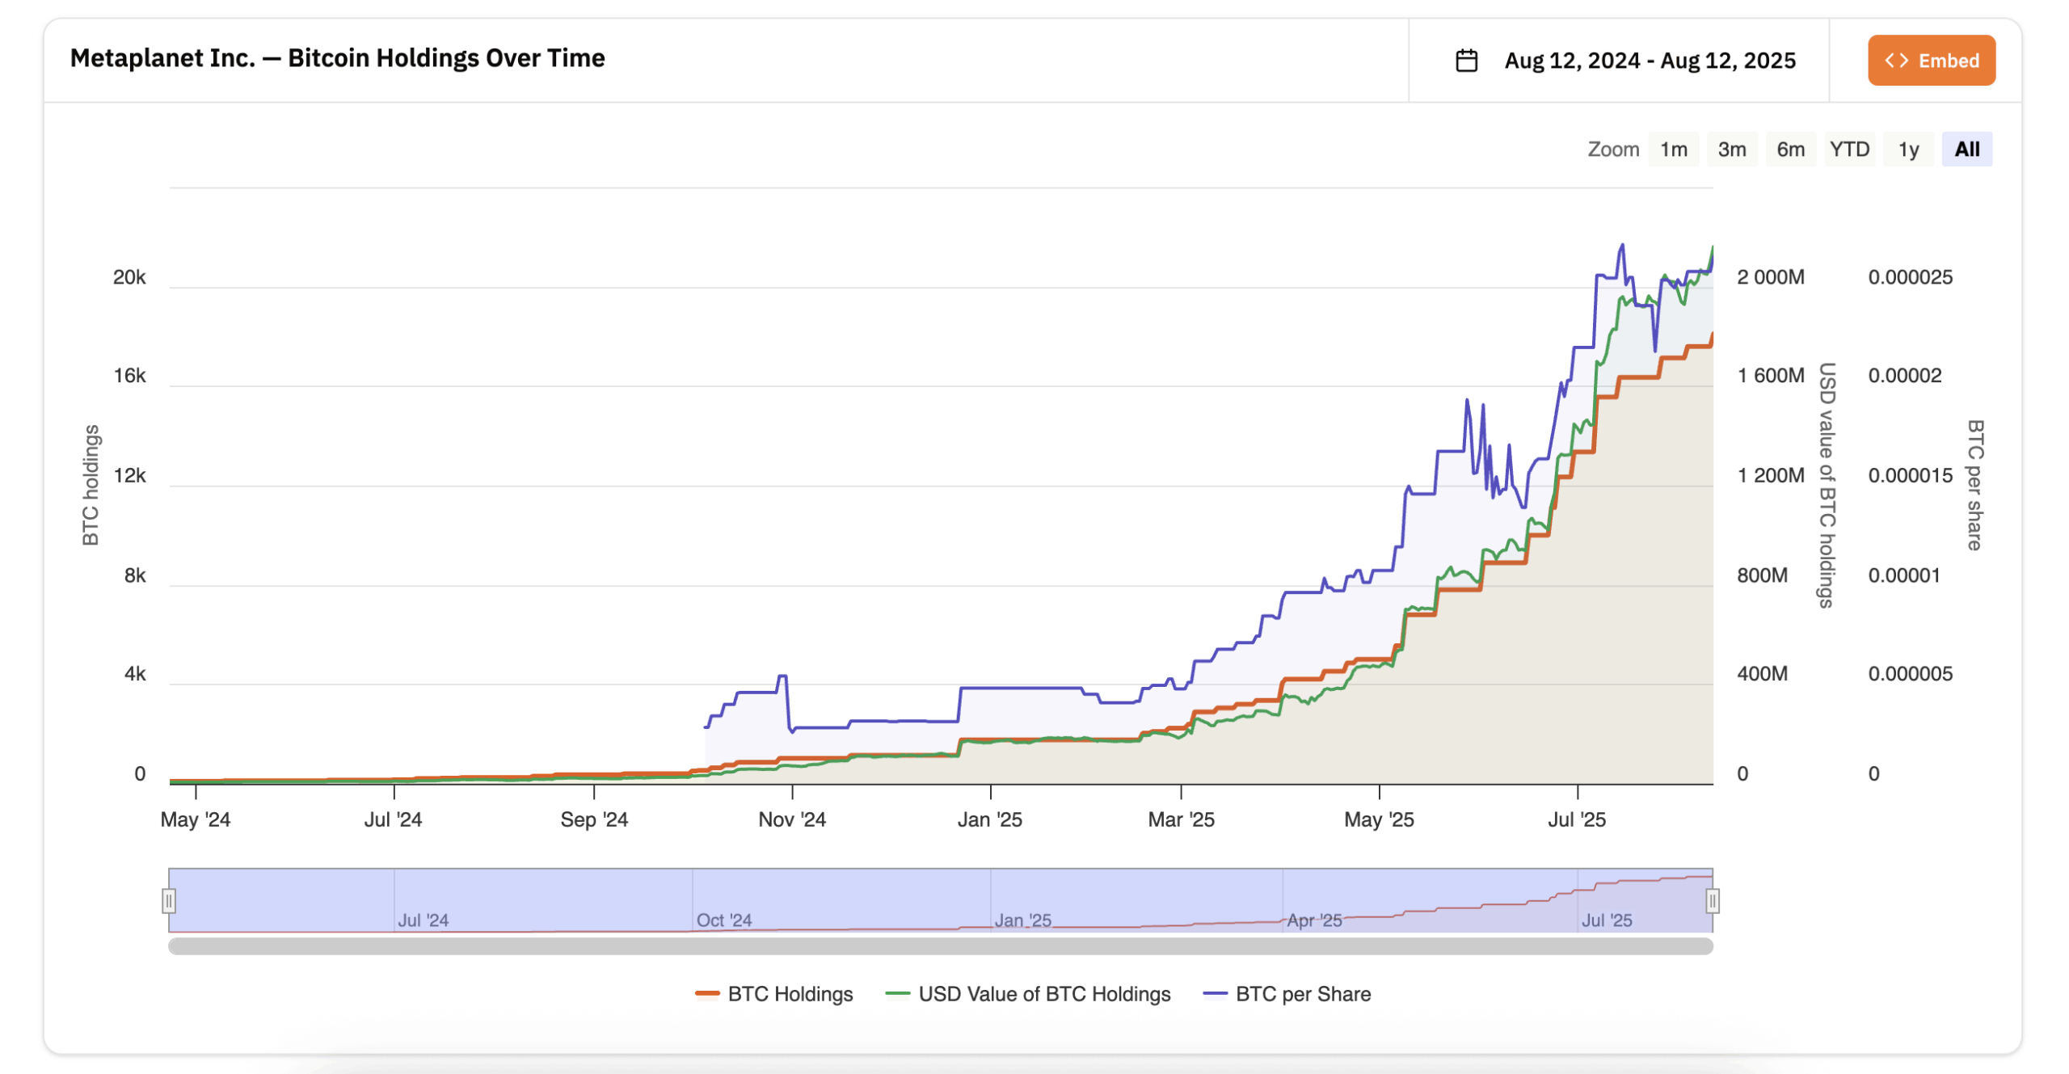Viewport: 2069px width, 1074px height.
Task: Click the Jan '25 x-axis label on the main chart
Action: (990, 819)
